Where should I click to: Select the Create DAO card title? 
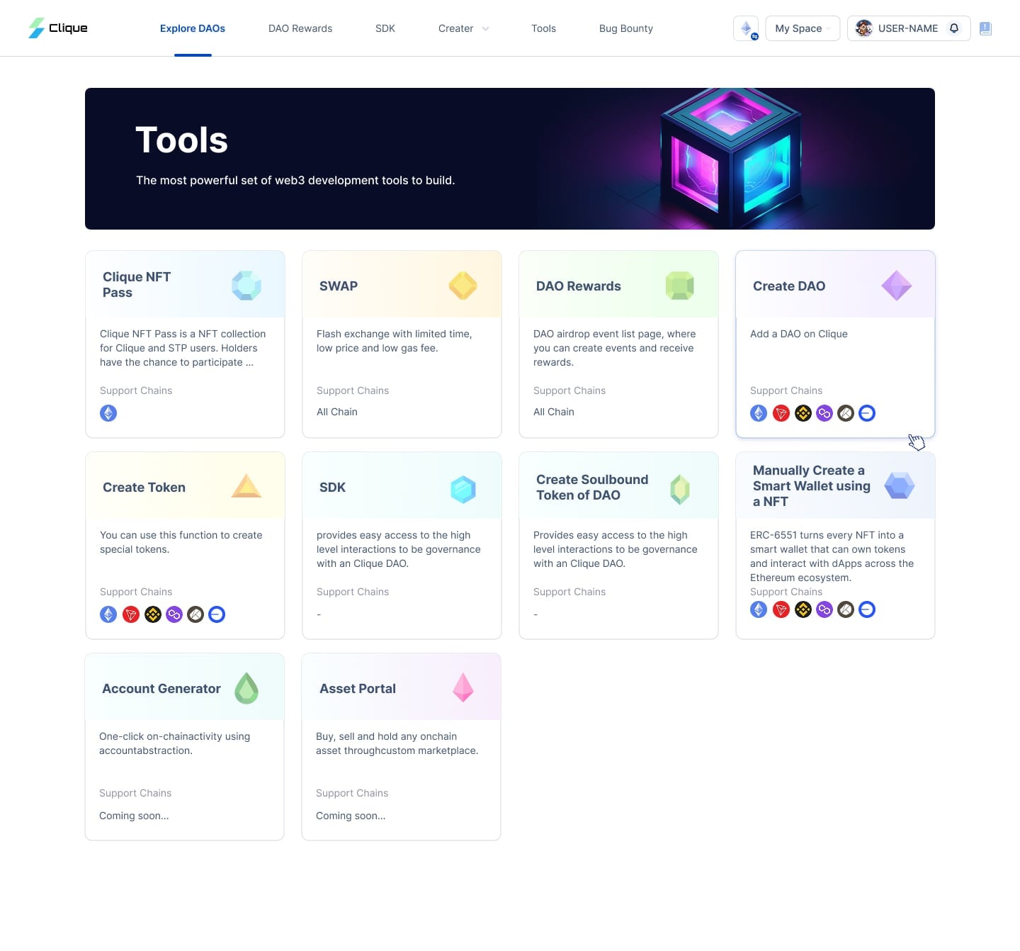pos(789,286)
